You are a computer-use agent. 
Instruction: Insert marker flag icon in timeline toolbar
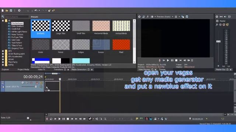point(137,119)
